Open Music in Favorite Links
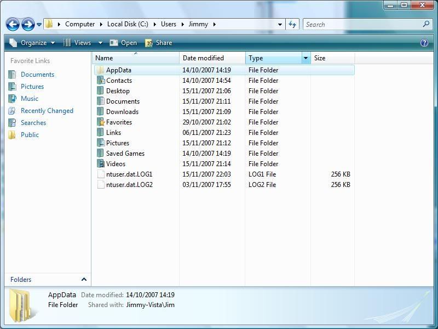Viewport: 438px width, 329px height. [x=30, y=99]
